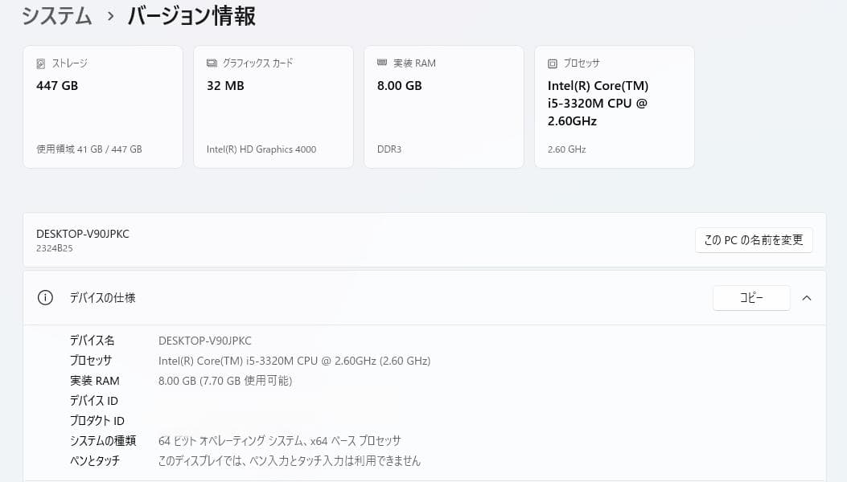Select the バージョン情報 breadcrumb label
Screen dimensions: 847x482
coord(190,16)
